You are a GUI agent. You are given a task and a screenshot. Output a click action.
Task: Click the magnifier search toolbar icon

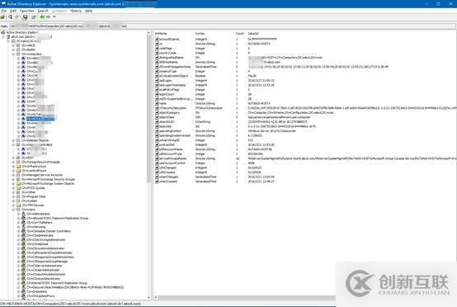click(x=11, y=17)
